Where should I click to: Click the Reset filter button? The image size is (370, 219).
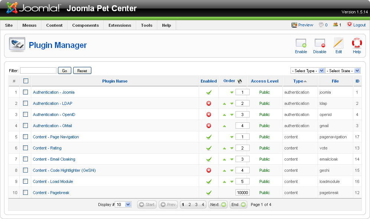coord(82,71)
